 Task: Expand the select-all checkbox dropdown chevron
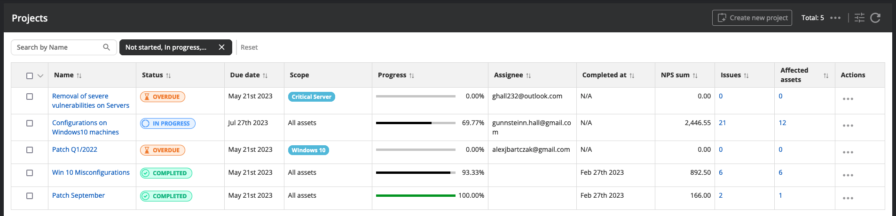(x=40, y=75)
